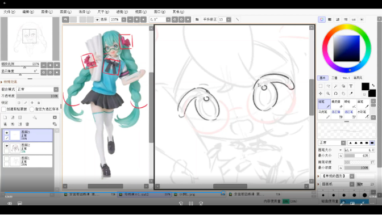
Task: Click navigator zoom-in plus button
Action: point(50,65)
